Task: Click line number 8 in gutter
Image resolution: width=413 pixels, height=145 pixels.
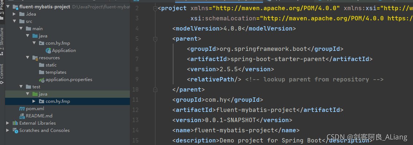Action: click(x=137, y=69)
